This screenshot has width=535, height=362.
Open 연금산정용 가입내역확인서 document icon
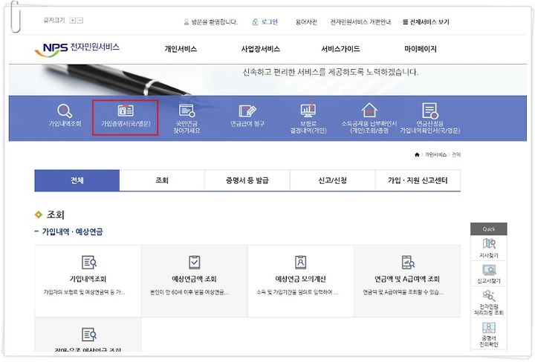pyautogui.click(x=430, y=111)
